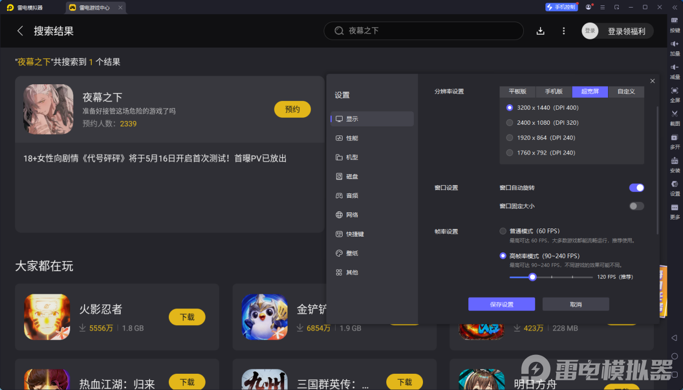Viewport: 683px width, 390px height.
Task: Toggle 窗口自动旋转 switch
Action: 637,187
